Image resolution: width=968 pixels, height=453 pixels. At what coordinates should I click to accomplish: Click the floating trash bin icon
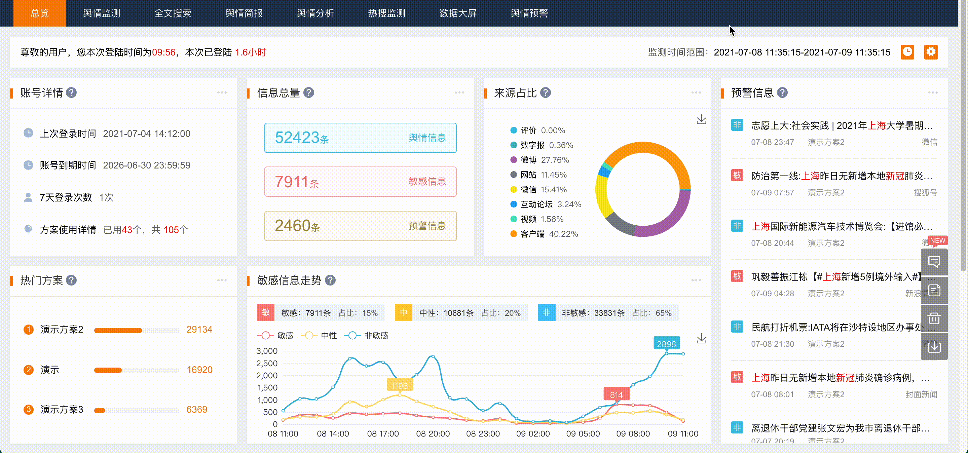tap(934, 318)
